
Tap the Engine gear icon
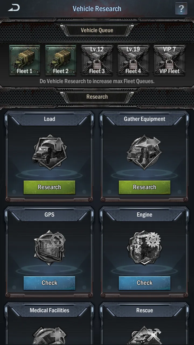click(144, 248)
